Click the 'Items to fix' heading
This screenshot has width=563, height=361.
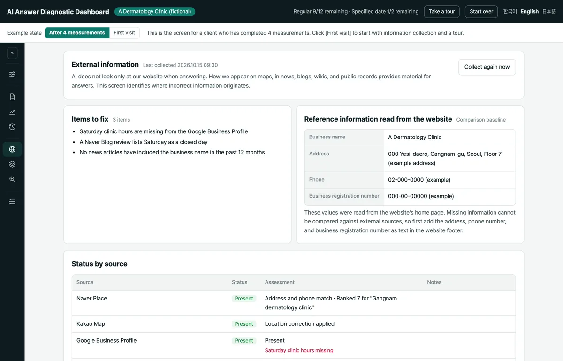[90, 119]
